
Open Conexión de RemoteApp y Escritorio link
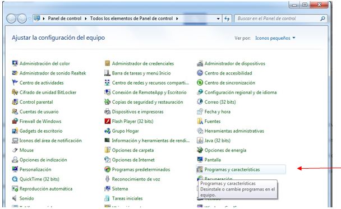(x=149, y=92)
